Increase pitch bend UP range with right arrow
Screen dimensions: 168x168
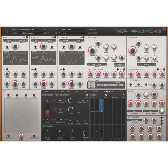(51, 100)
